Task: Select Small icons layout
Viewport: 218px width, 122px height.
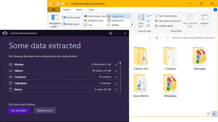Action: 116,21
